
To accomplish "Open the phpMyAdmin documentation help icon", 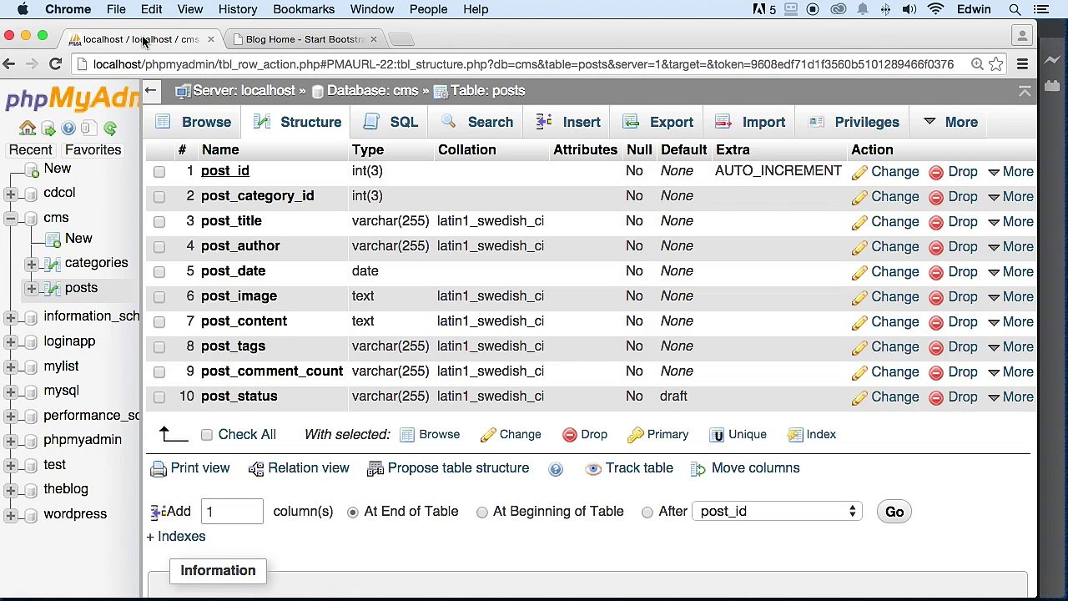I will pyautogui.click(x=68, y=129).
